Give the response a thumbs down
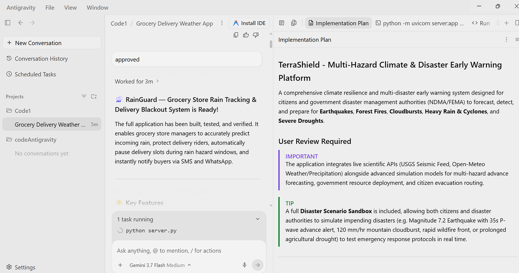The height and width of the screenshot is (273, 519). tap(256, 35)
